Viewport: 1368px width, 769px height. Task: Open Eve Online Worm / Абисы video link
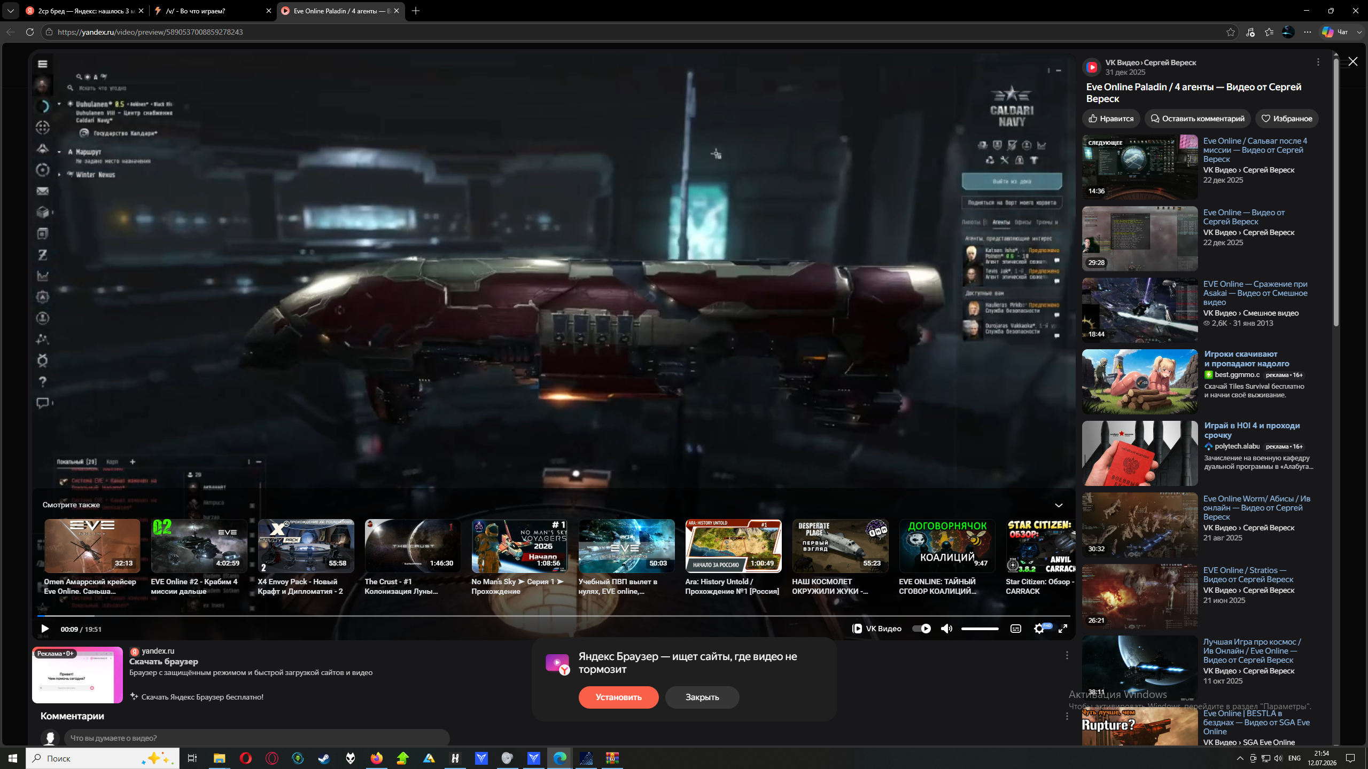[x=1256, y=508]
